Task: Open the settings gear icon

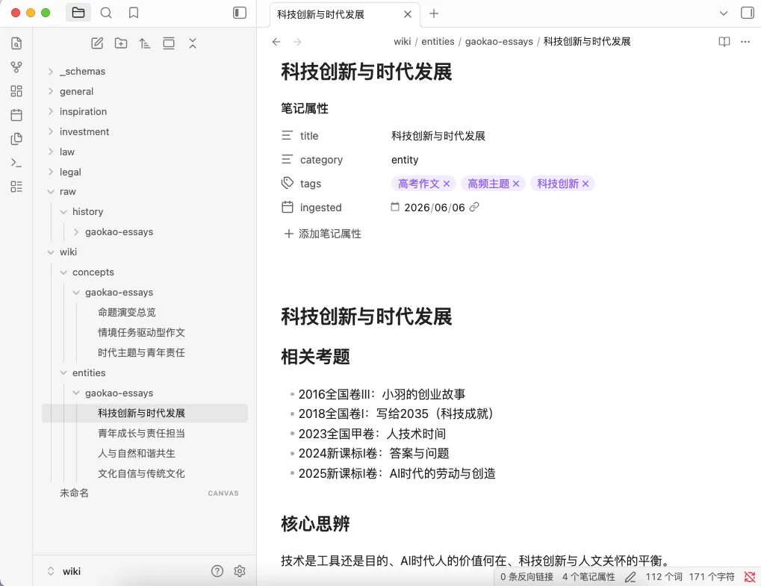Action: pyautogui.click(x=239, y=571)
